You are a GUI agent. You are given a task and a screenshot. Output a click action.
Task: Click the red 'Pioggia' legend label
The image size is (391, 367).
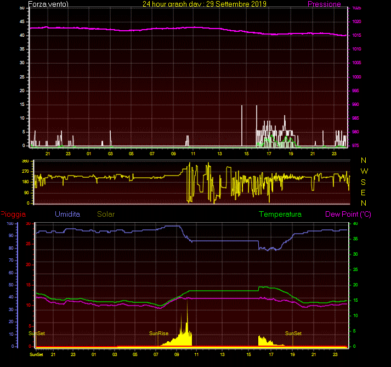coord(13,214)
